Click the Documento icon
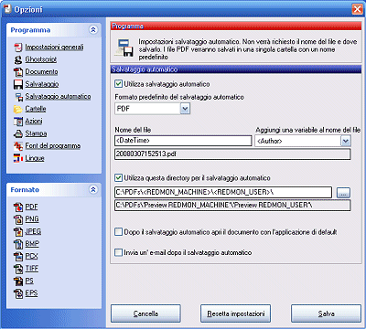Viewport: 366px width, 329px height. pos(18,72)
